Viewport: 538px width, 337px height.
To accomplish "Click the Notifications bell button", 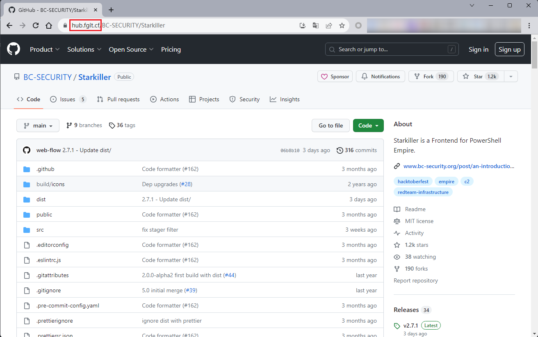I will 381,77.
